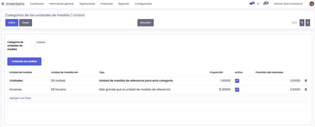Switch company via HixTech (San Francisco) selector
This screenshot has height=127, width=315.
(x=288, y=4)
